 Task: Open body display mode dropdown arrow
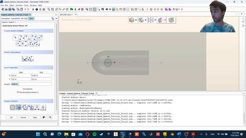pos(146,20)
